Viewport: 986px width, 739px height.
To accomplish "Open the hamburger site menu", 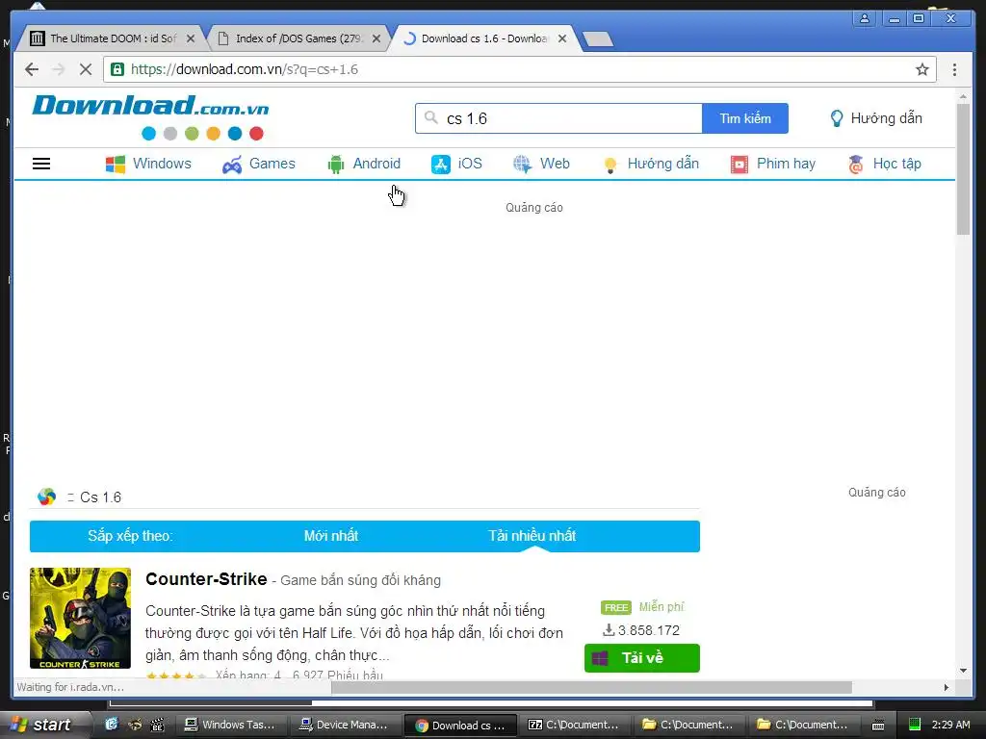I will pos(41,164).
